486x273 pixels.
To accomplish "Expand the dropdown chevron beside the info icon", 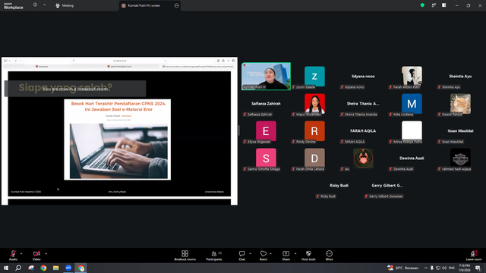I will point(44,5).
